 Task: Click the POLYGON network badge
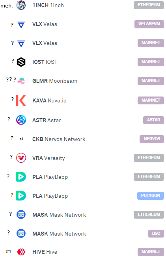click(x=151, y=196)
